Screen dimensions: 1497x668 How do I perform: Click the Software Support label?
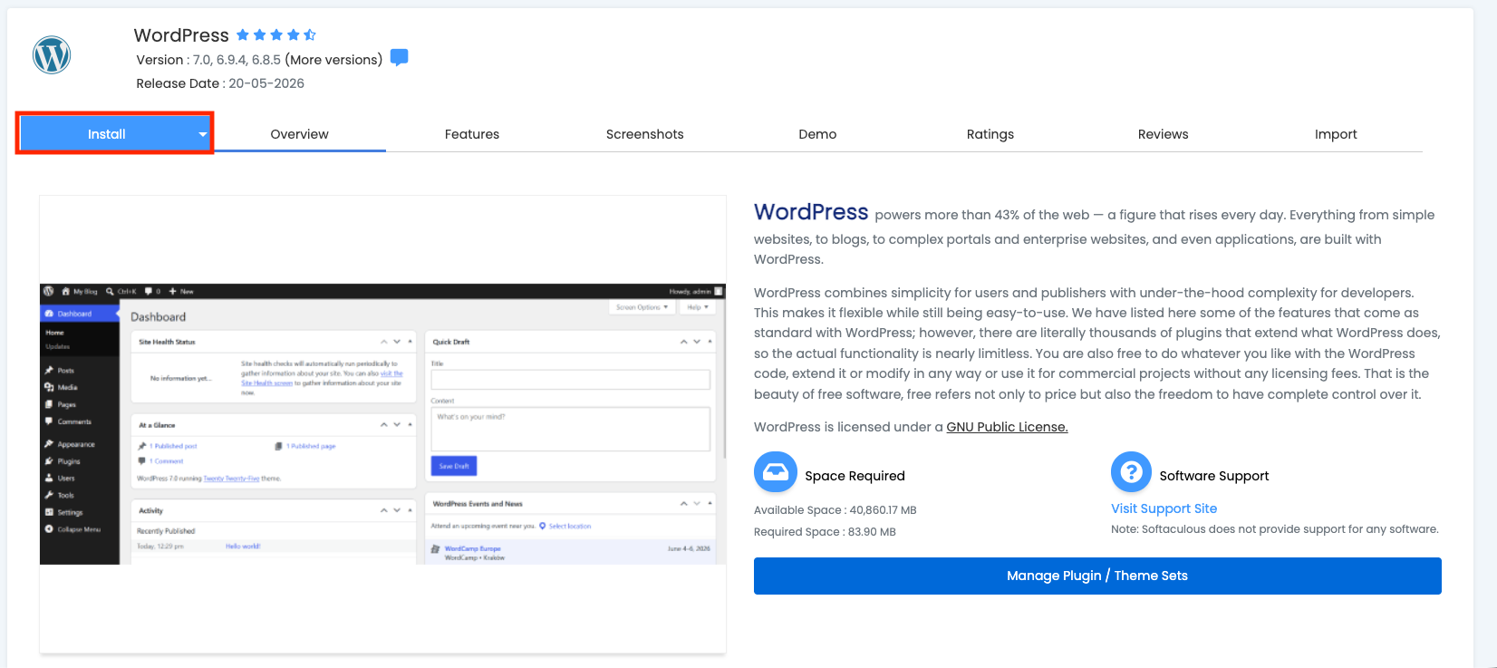click(1214, 476)
